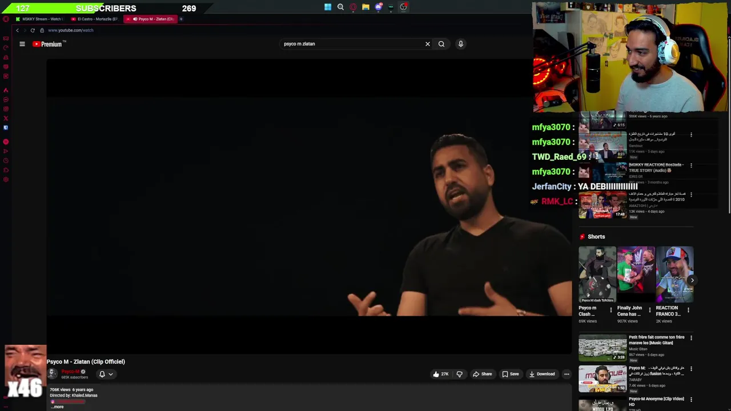This screenshot has width=731, height=411.
Task: Open the Windows Start button in taskbar
Action: click(328, 7)
